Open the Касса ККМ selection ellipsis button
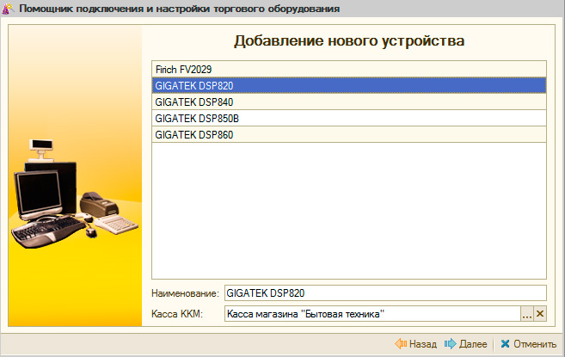Screen dimensions: 565x357 coord(527,314)
